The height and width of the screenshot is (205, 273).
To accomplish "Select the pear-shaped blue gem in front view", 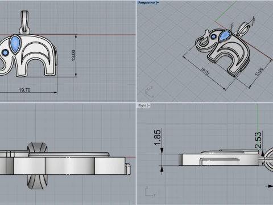I will click(x=15, y=44).
